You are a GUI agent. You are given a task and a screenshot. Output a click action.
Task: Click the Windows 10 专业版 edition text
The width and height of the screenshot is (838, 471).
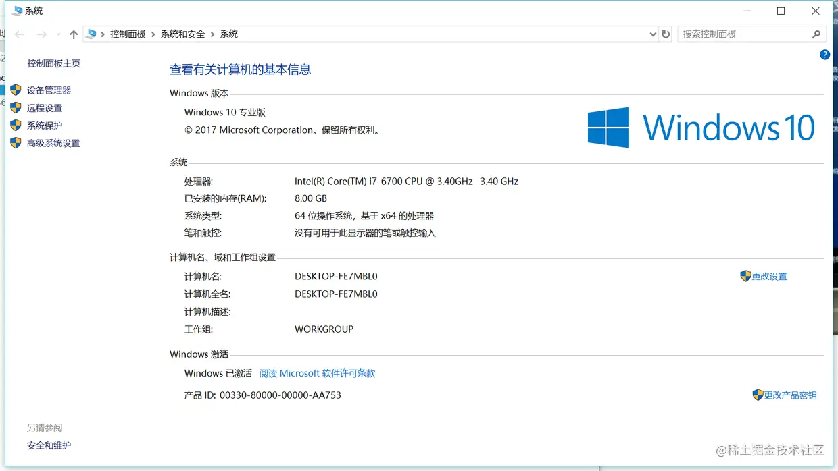225,113
